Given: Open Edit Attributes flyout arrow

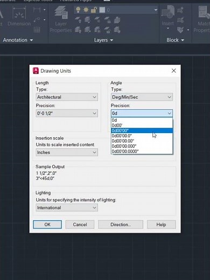Looking at the screenshot, I should [x=188, y=30].
